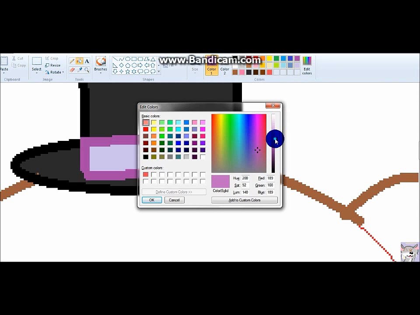
Task: Click the rectangular Select tool icon
Action: pos(37,61)
